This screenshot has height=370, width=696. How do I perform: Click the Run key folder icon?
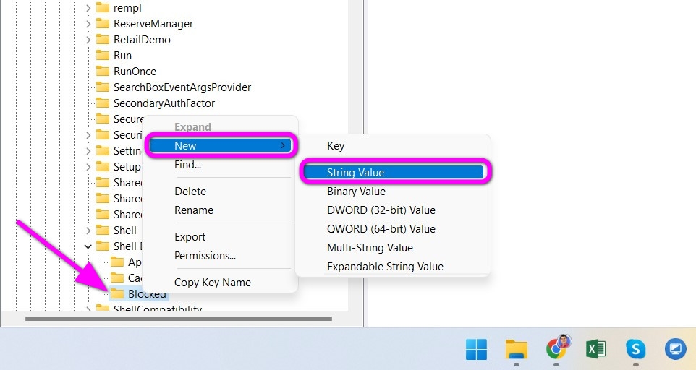(103, 56)
